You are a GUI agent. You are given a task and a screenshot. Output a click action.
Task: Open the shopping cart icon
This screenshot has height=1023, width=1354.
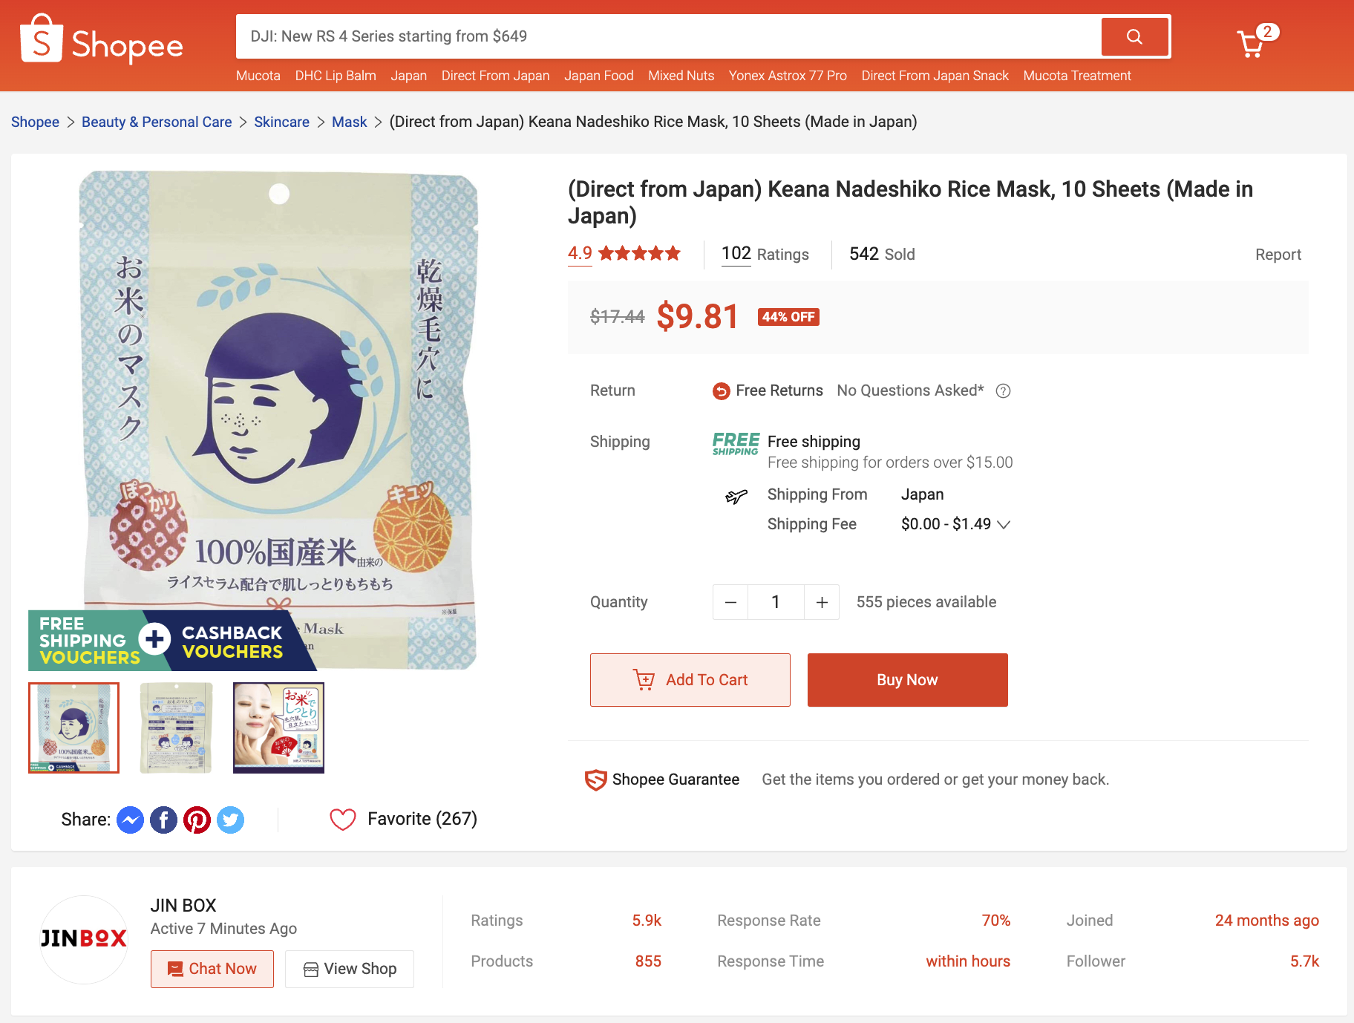pyautogui.click(x=1252, y=44)
